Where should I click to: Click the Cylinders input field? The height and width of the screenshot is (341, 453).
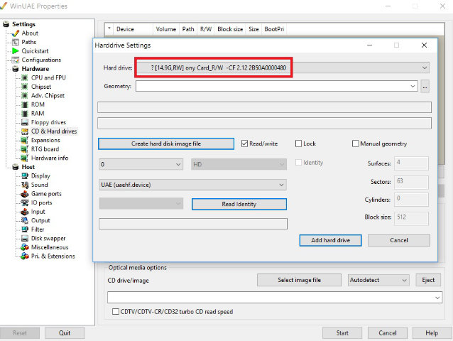click(x=411, y=200)
